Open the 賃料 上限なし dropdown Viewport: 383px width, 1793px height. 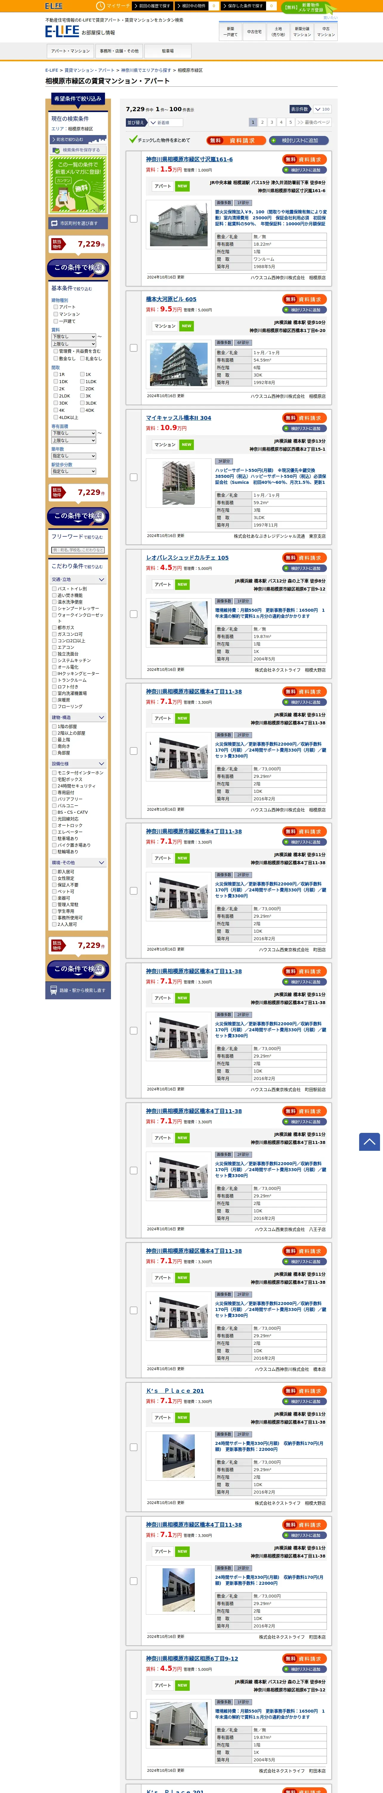74,344
